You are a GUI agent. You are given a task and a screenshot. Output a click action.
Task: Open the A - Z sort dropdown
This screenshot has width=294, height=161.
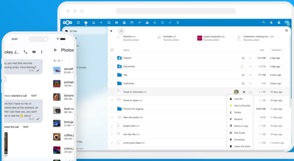pyautogui.click(x=58, y=60)
